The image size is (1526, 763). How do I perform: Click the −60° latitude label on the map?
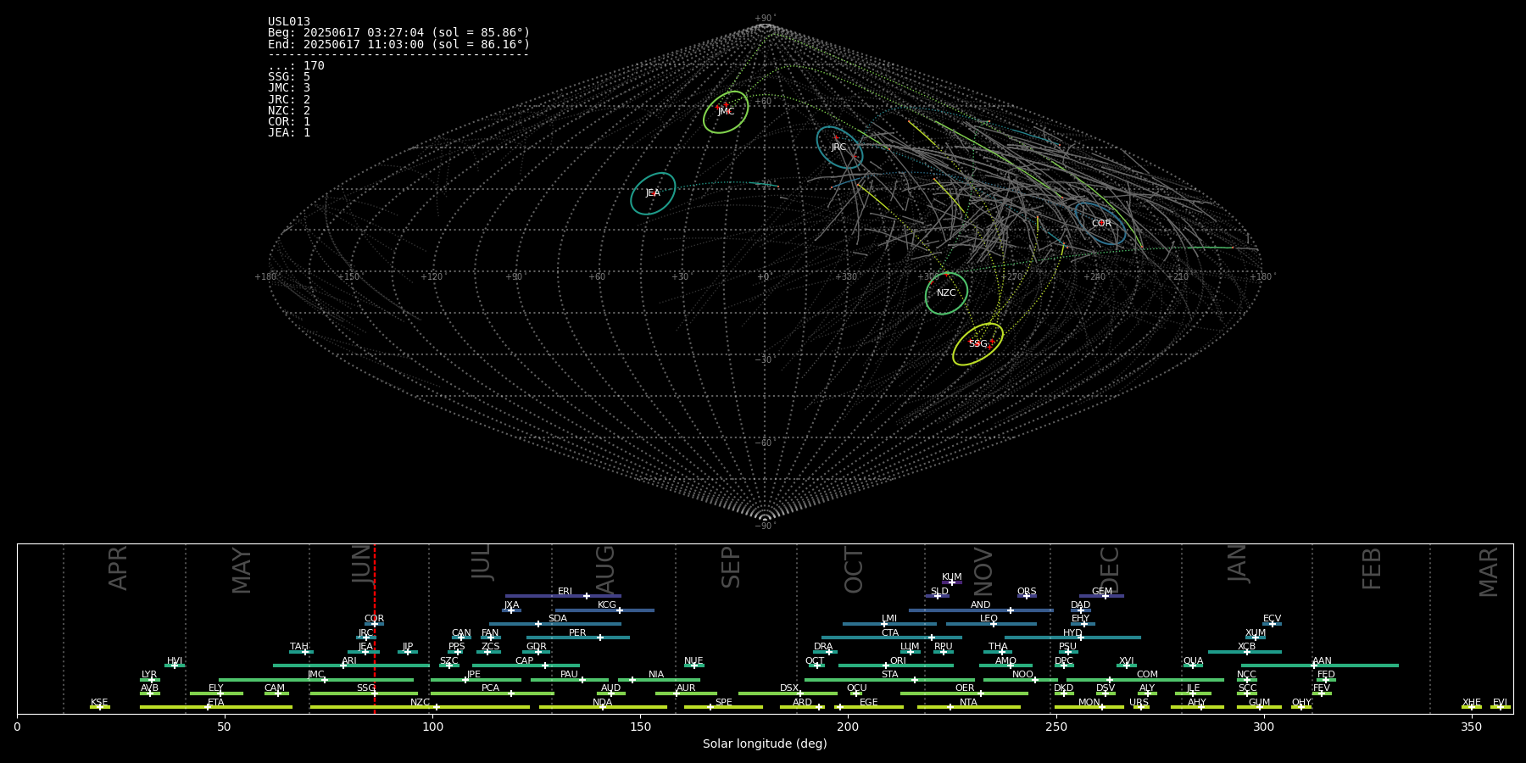[x=765, y=443]
